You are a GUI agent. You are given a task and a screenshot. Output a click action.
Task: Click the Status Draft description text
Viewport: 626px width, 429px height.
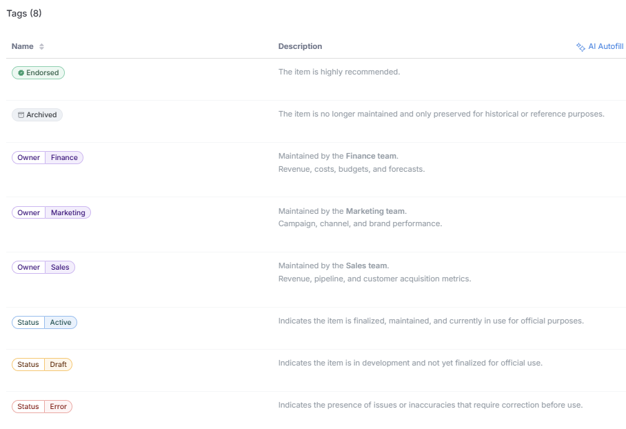pyautogui.click(x=410, y=363)
